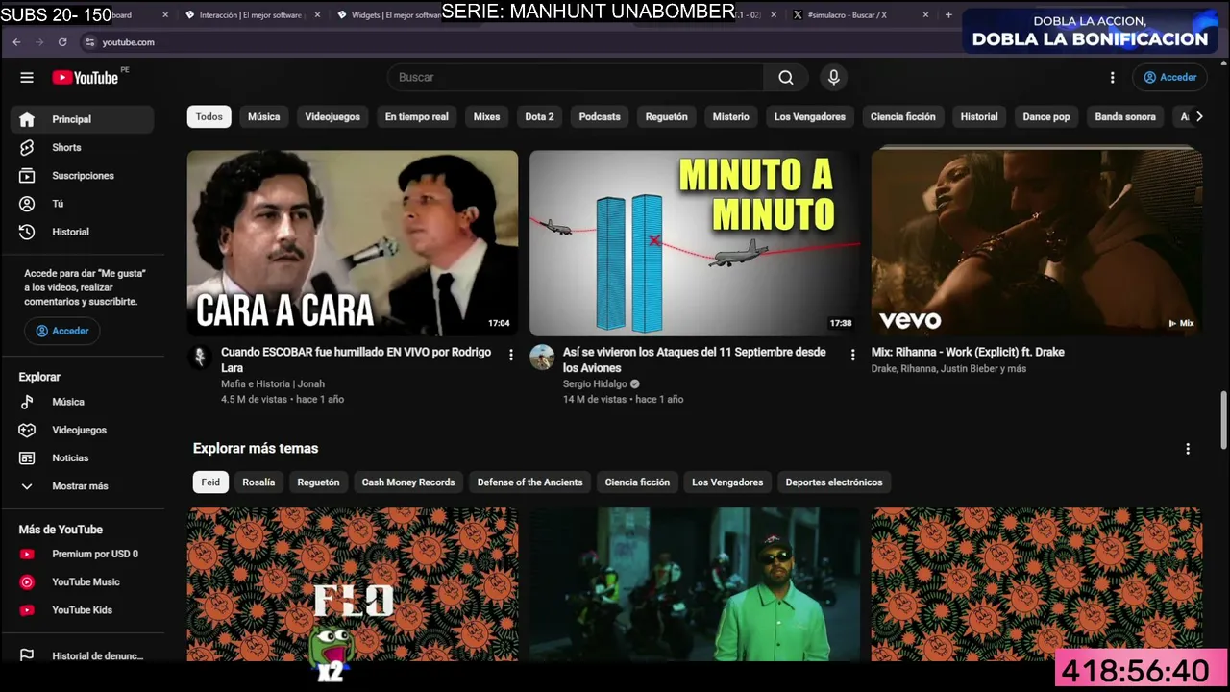Open the thumbnail with the man in green shirt
The image size is (1230, 692).
click(x=695, y=584)
